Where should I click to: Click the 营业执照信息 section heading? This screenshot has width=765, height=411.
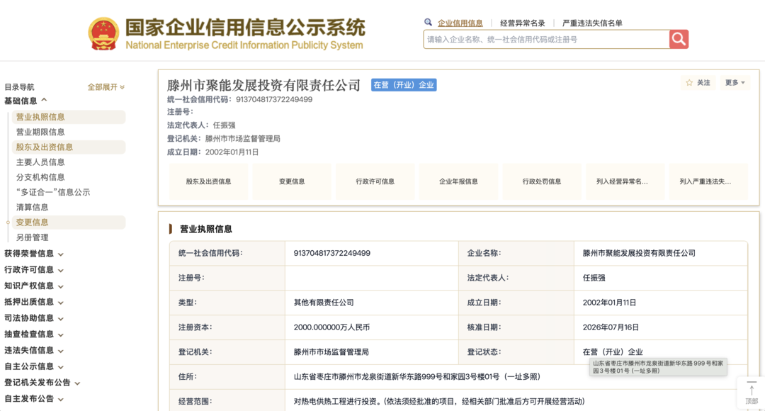[206, 229]
